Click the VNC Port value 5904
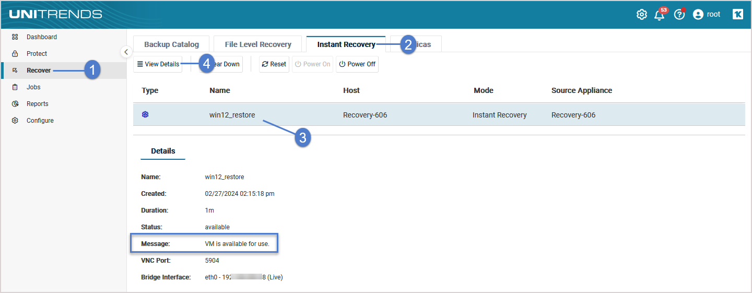Screen dimensions: 752x293 pos(213,261)
